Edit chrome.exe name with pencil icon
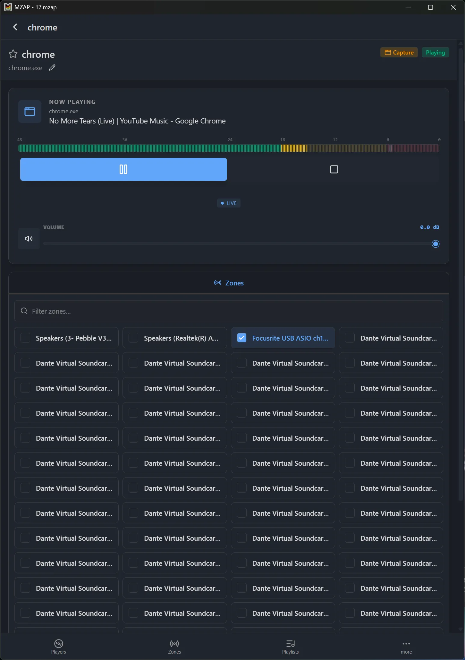 (52, 68)
